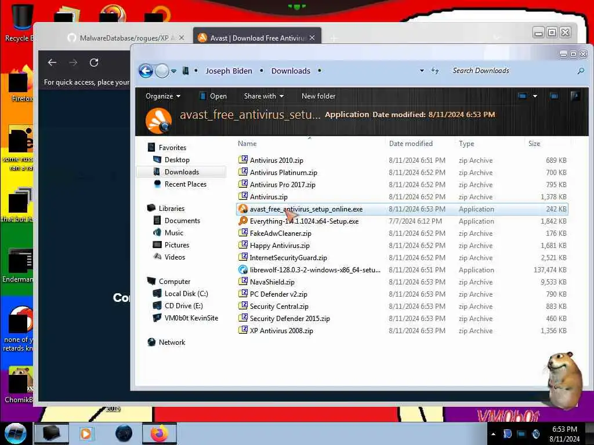
Task: Open the Organize menu
Action: tap(163, 96)
